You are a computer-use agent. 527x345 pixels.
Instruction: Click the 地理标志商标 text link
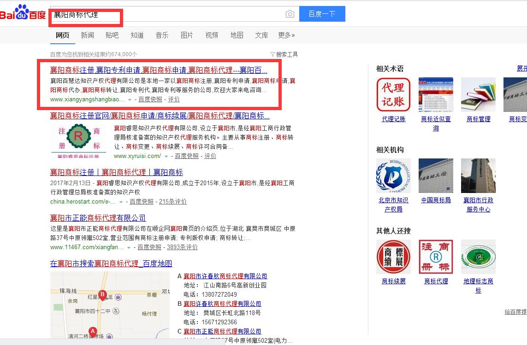478,286
